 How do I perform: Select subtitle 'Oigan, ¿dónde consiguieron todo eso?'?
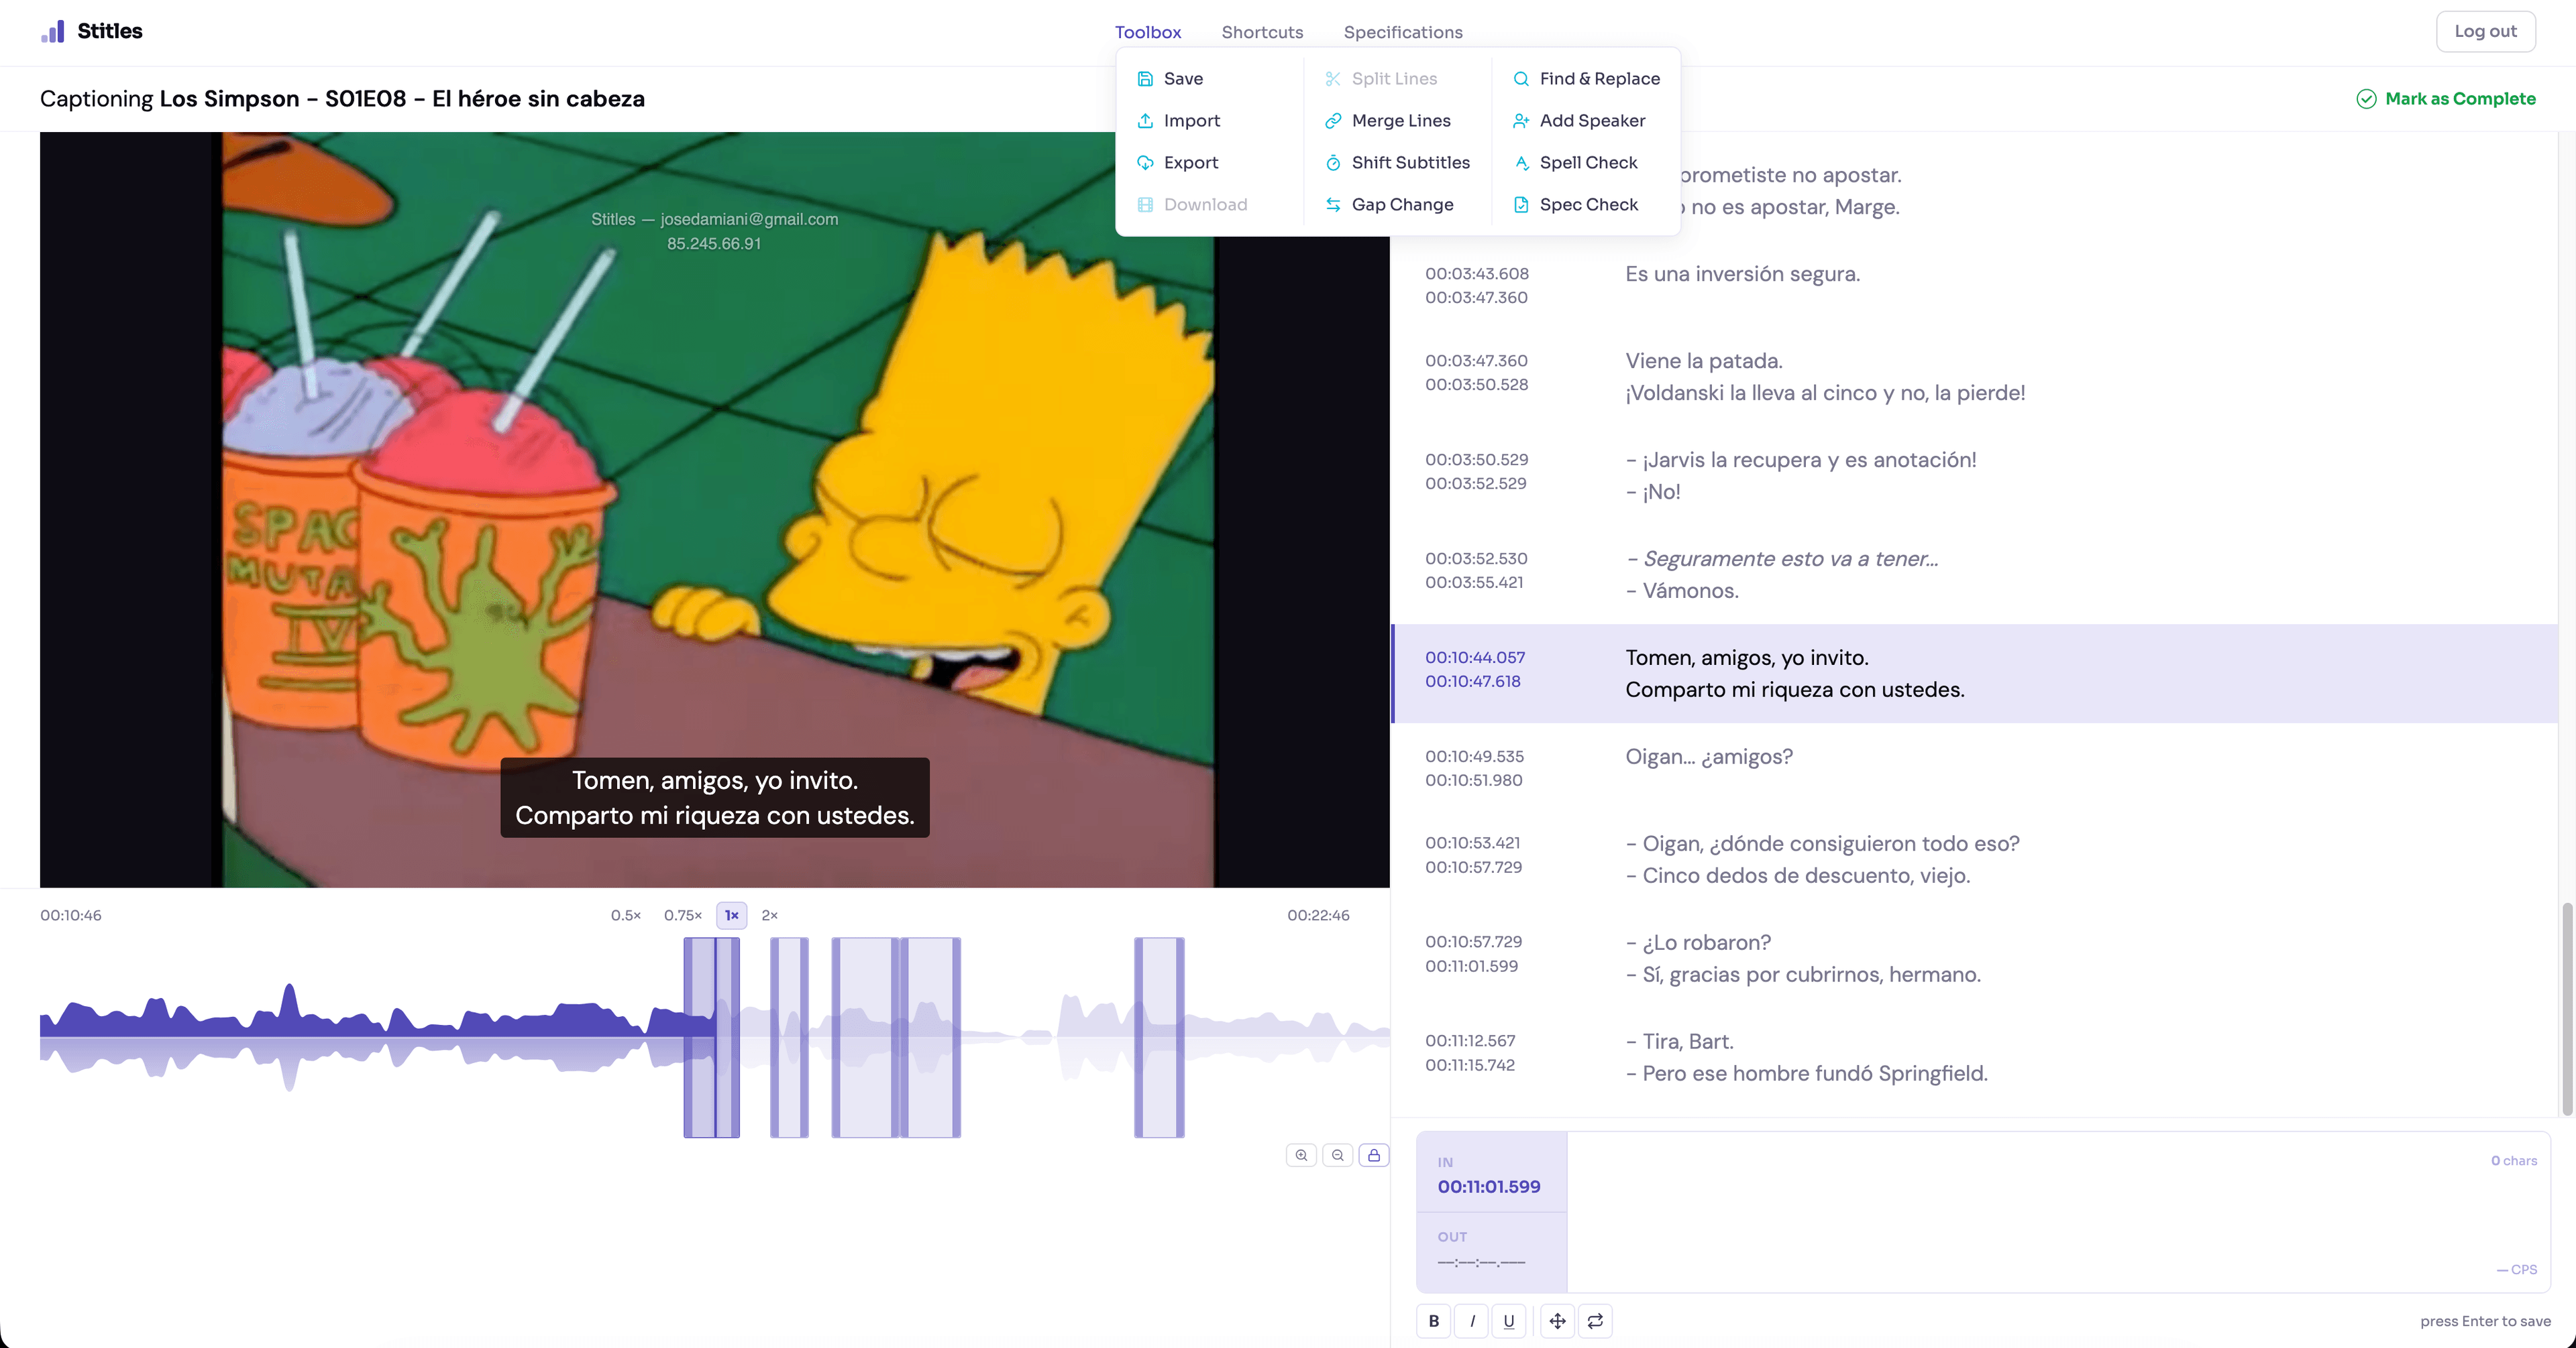[x=1974, y=861]
